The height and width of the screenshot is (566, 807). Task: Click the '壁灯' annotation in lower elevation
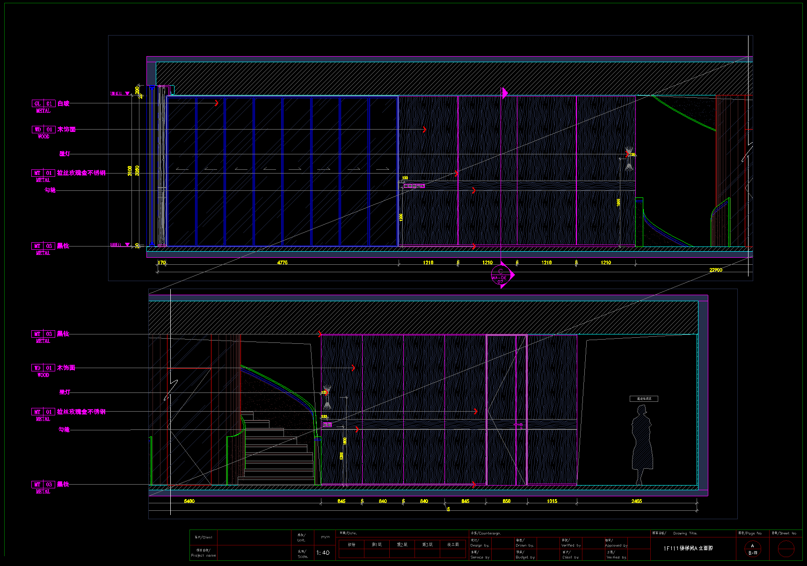65,392
